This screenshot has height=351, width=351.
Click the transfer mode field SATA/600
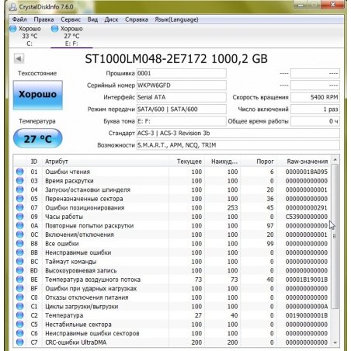tap(182, 109)
